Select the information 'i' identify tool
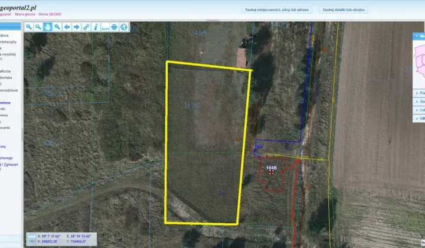This screenshot has width=425, height=248. pyautogui.click(x=96, y=27)
